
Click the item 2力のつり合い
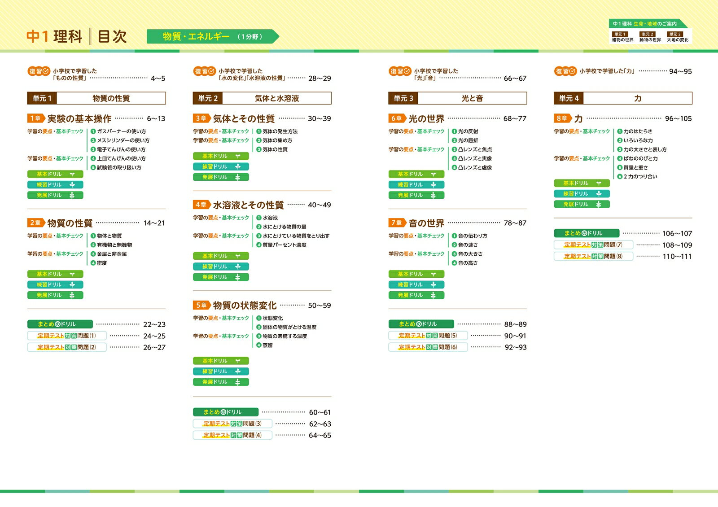(x=637, y=176)
